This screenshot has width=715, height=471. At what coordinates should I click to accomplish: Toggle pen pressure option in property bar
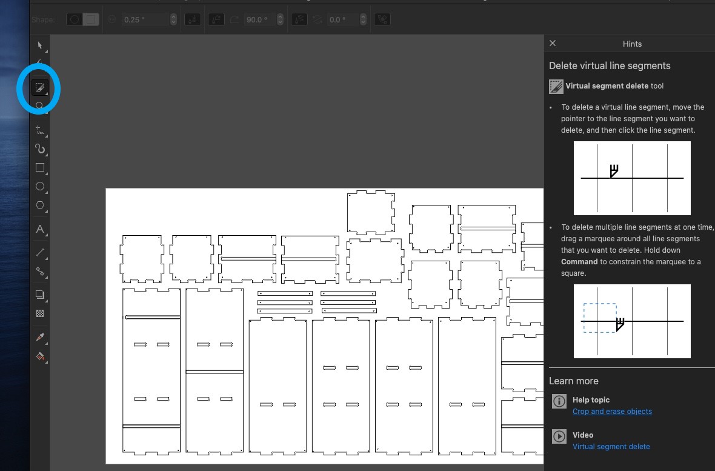193,19
